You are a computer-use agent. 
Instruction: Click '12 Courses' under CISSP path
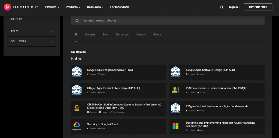click(92, 112)
